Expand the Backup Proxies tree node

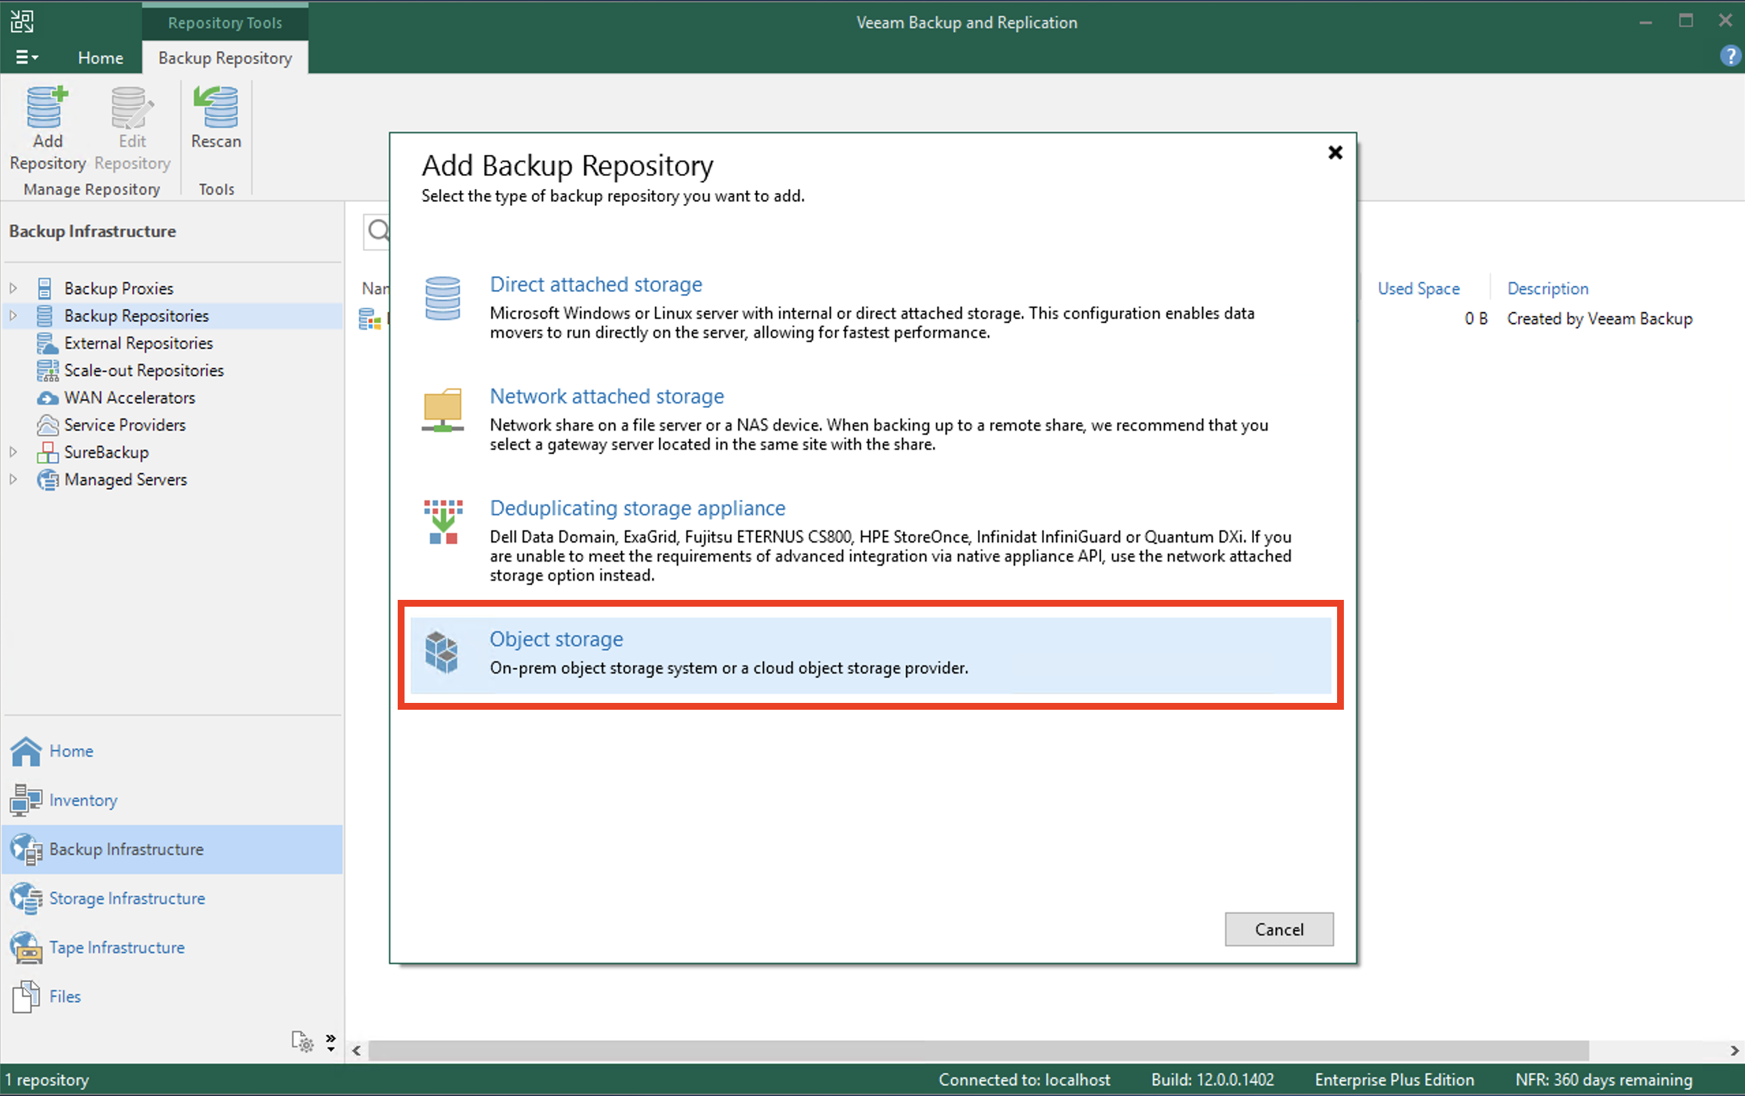click(12, 288)
